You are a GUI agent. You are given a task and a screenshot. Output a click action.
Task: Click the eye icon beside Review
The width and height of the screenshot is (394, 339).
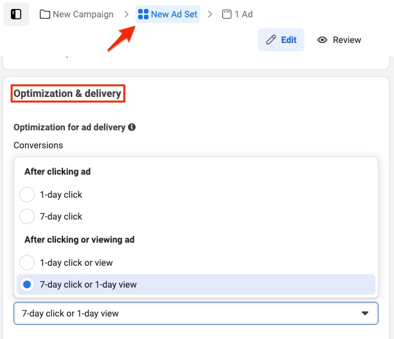(x=322, y=40)
